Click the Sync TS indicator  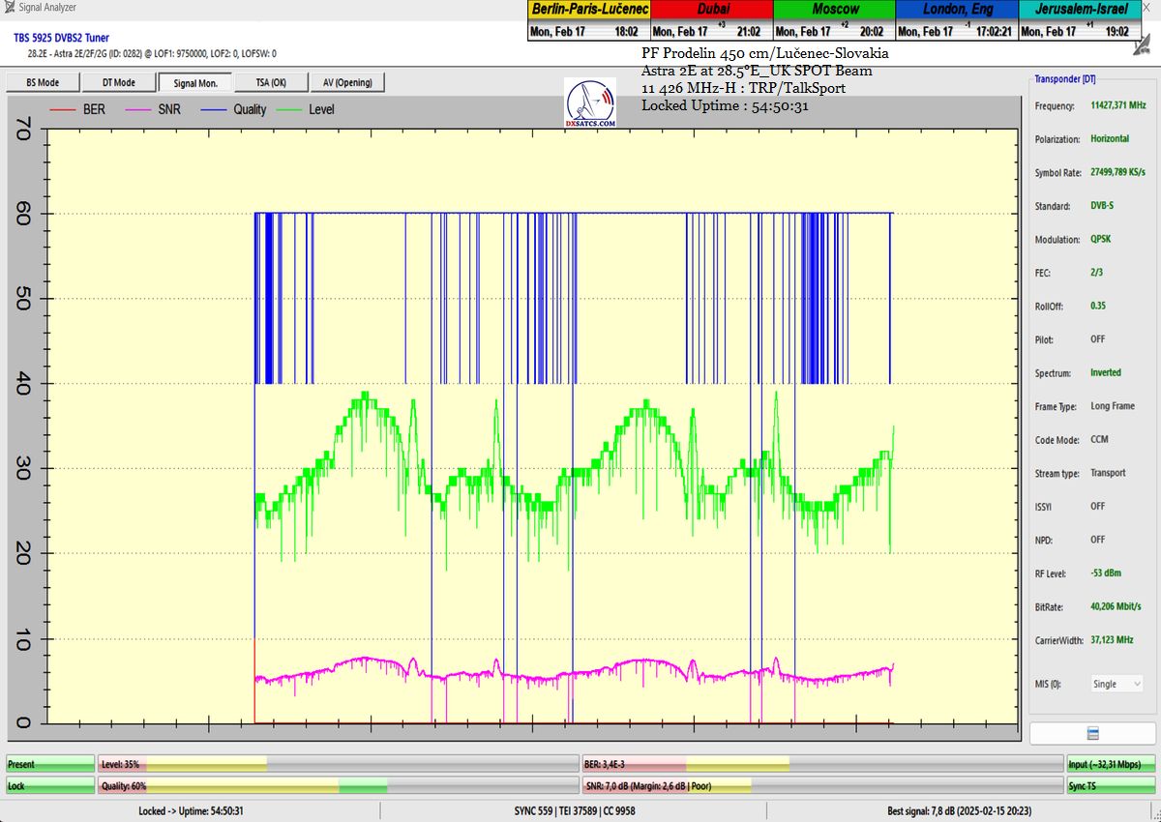pyautogui.click(x=1110, y=786)
